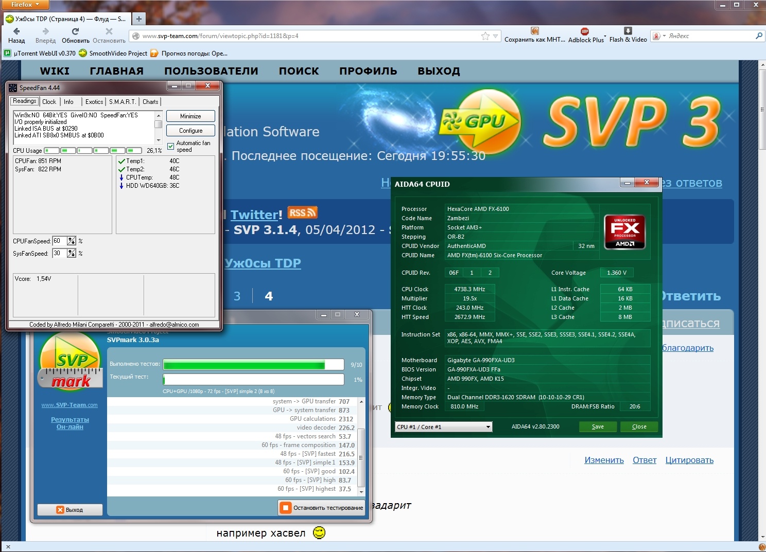Click the CPUFanSpeed spinner arrows
The width and height of the screenshot is (766, 552).
click(72, 241)
